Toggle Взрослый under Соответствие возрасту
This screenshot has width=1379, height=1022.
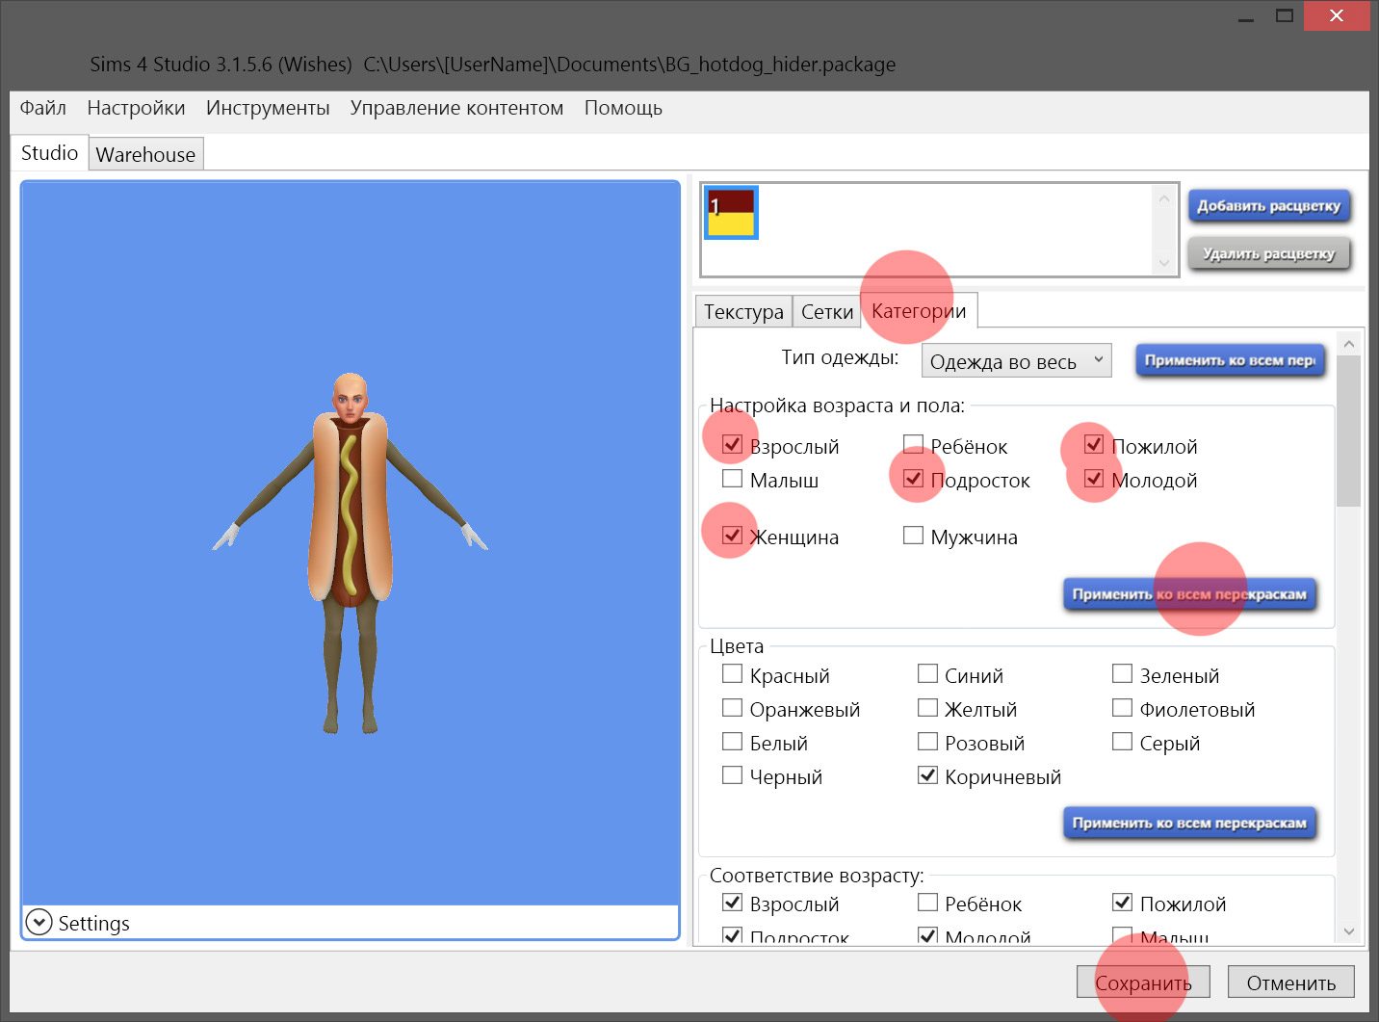732,902
